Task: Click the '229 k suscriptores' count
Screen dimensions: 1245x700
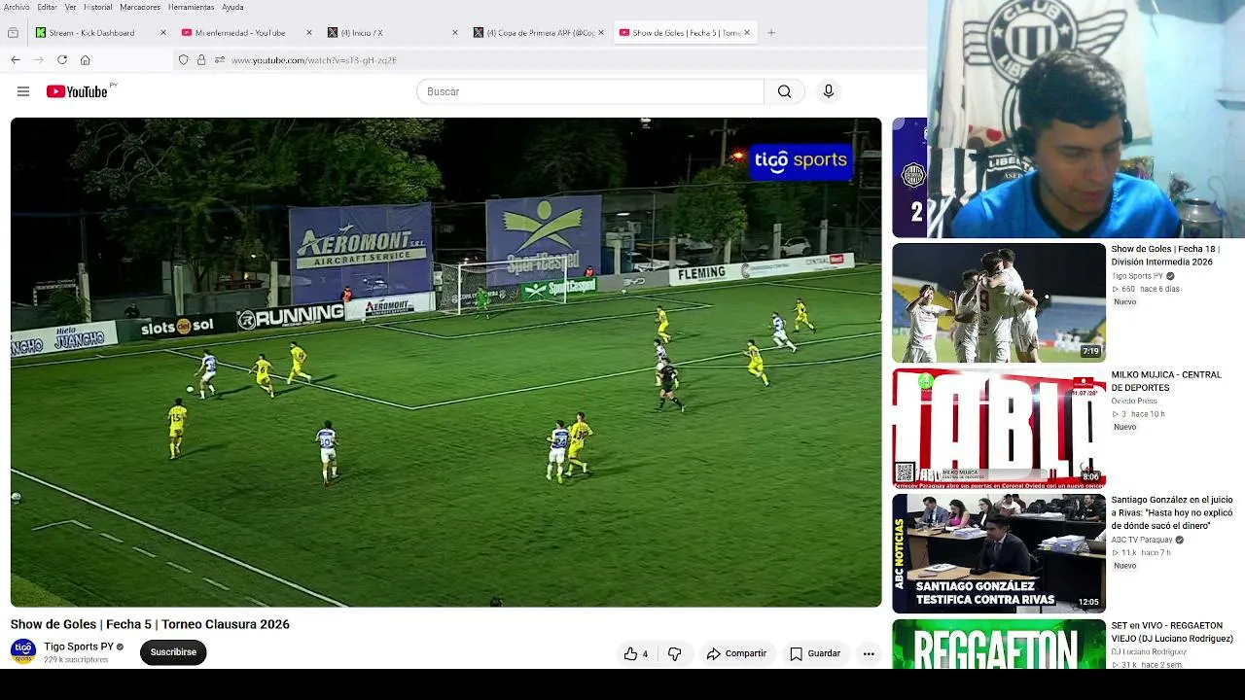Action: click(x=76, y=660)
